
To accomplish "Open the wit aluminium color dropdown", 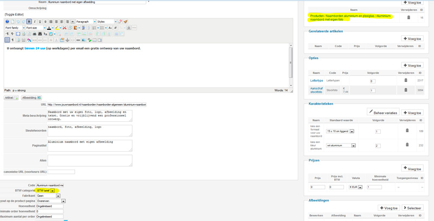I will coord(341,145).
